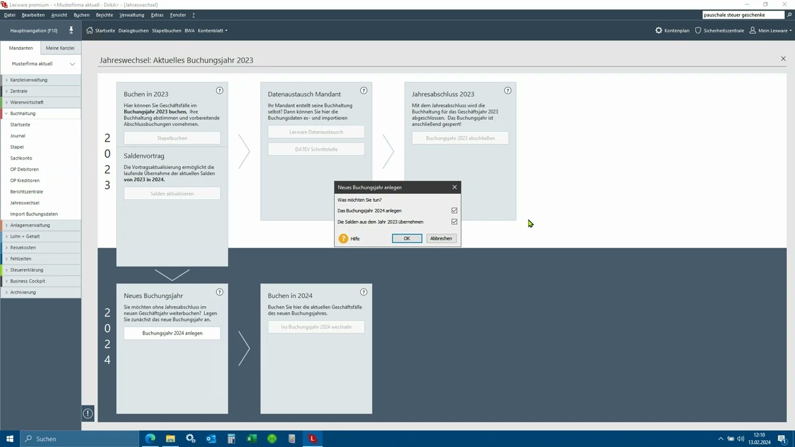Open help for Buchen in 2024 card
Screen dimensions: 795x447
363,292
